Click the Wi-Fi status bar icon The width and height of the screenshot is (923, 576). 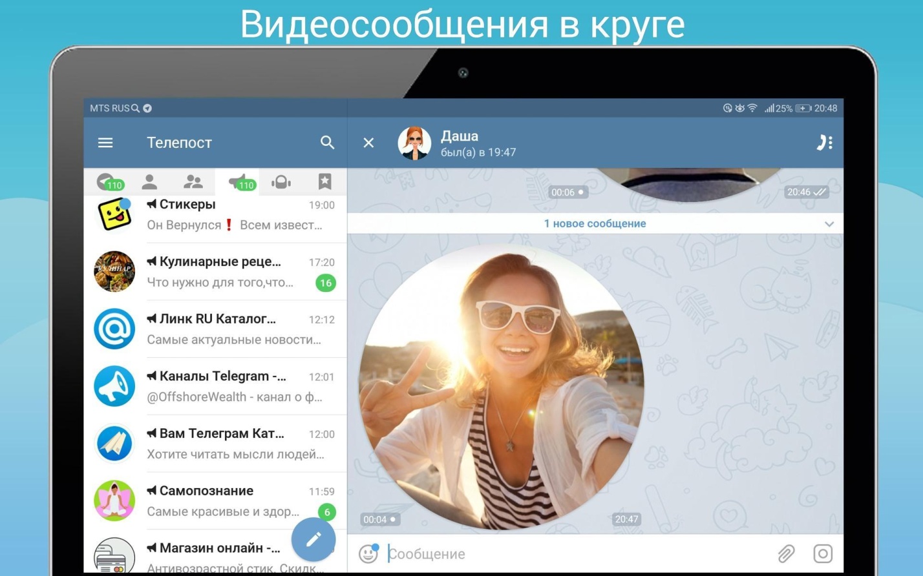click(x=752, y=108)
